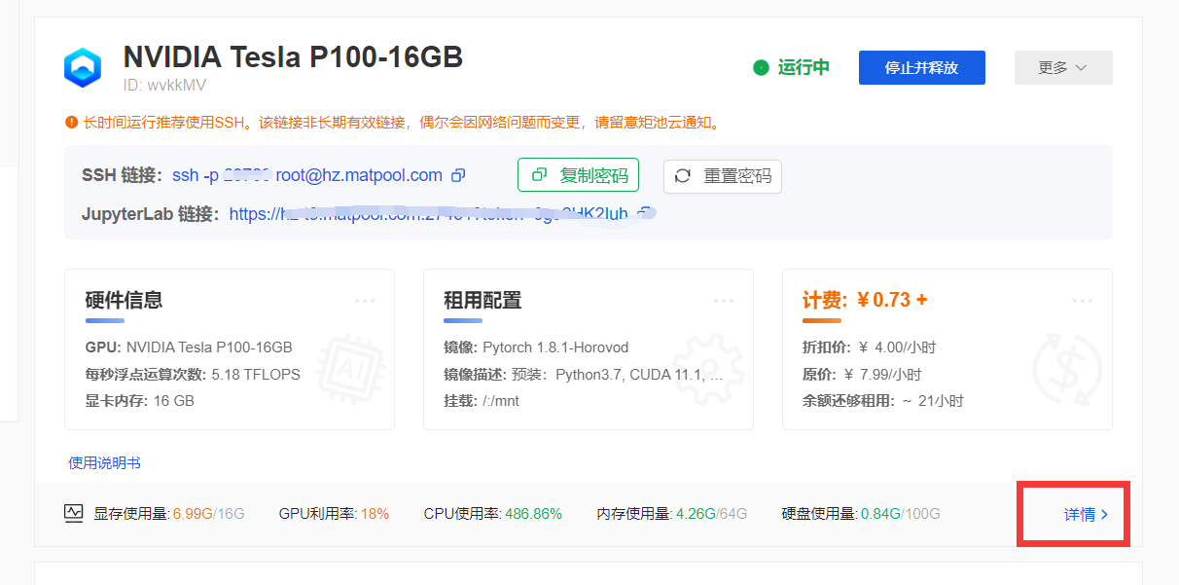Click the GPU利用率 18% stat

tap(334, 513)
